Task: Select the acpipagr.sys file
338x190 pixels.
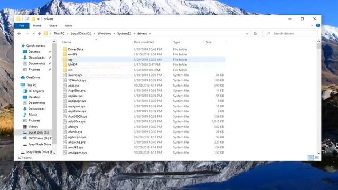Action: [77, 101]
